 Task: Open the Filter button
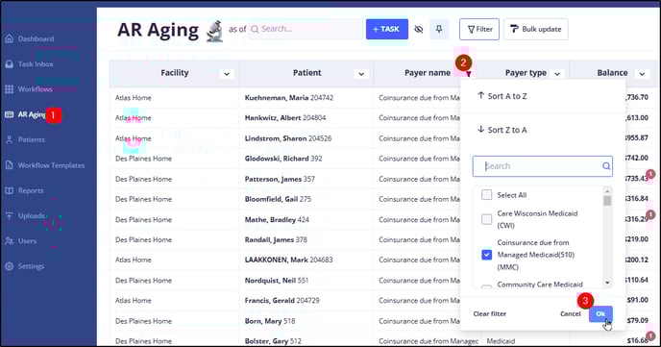(479, 29)
